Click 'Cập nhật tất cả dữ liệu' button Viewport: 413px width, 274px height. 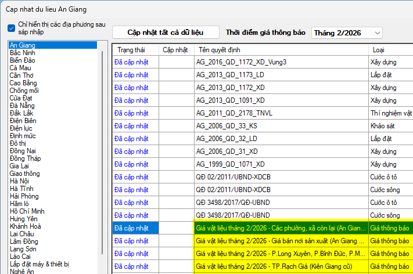[x=166, y=33]
